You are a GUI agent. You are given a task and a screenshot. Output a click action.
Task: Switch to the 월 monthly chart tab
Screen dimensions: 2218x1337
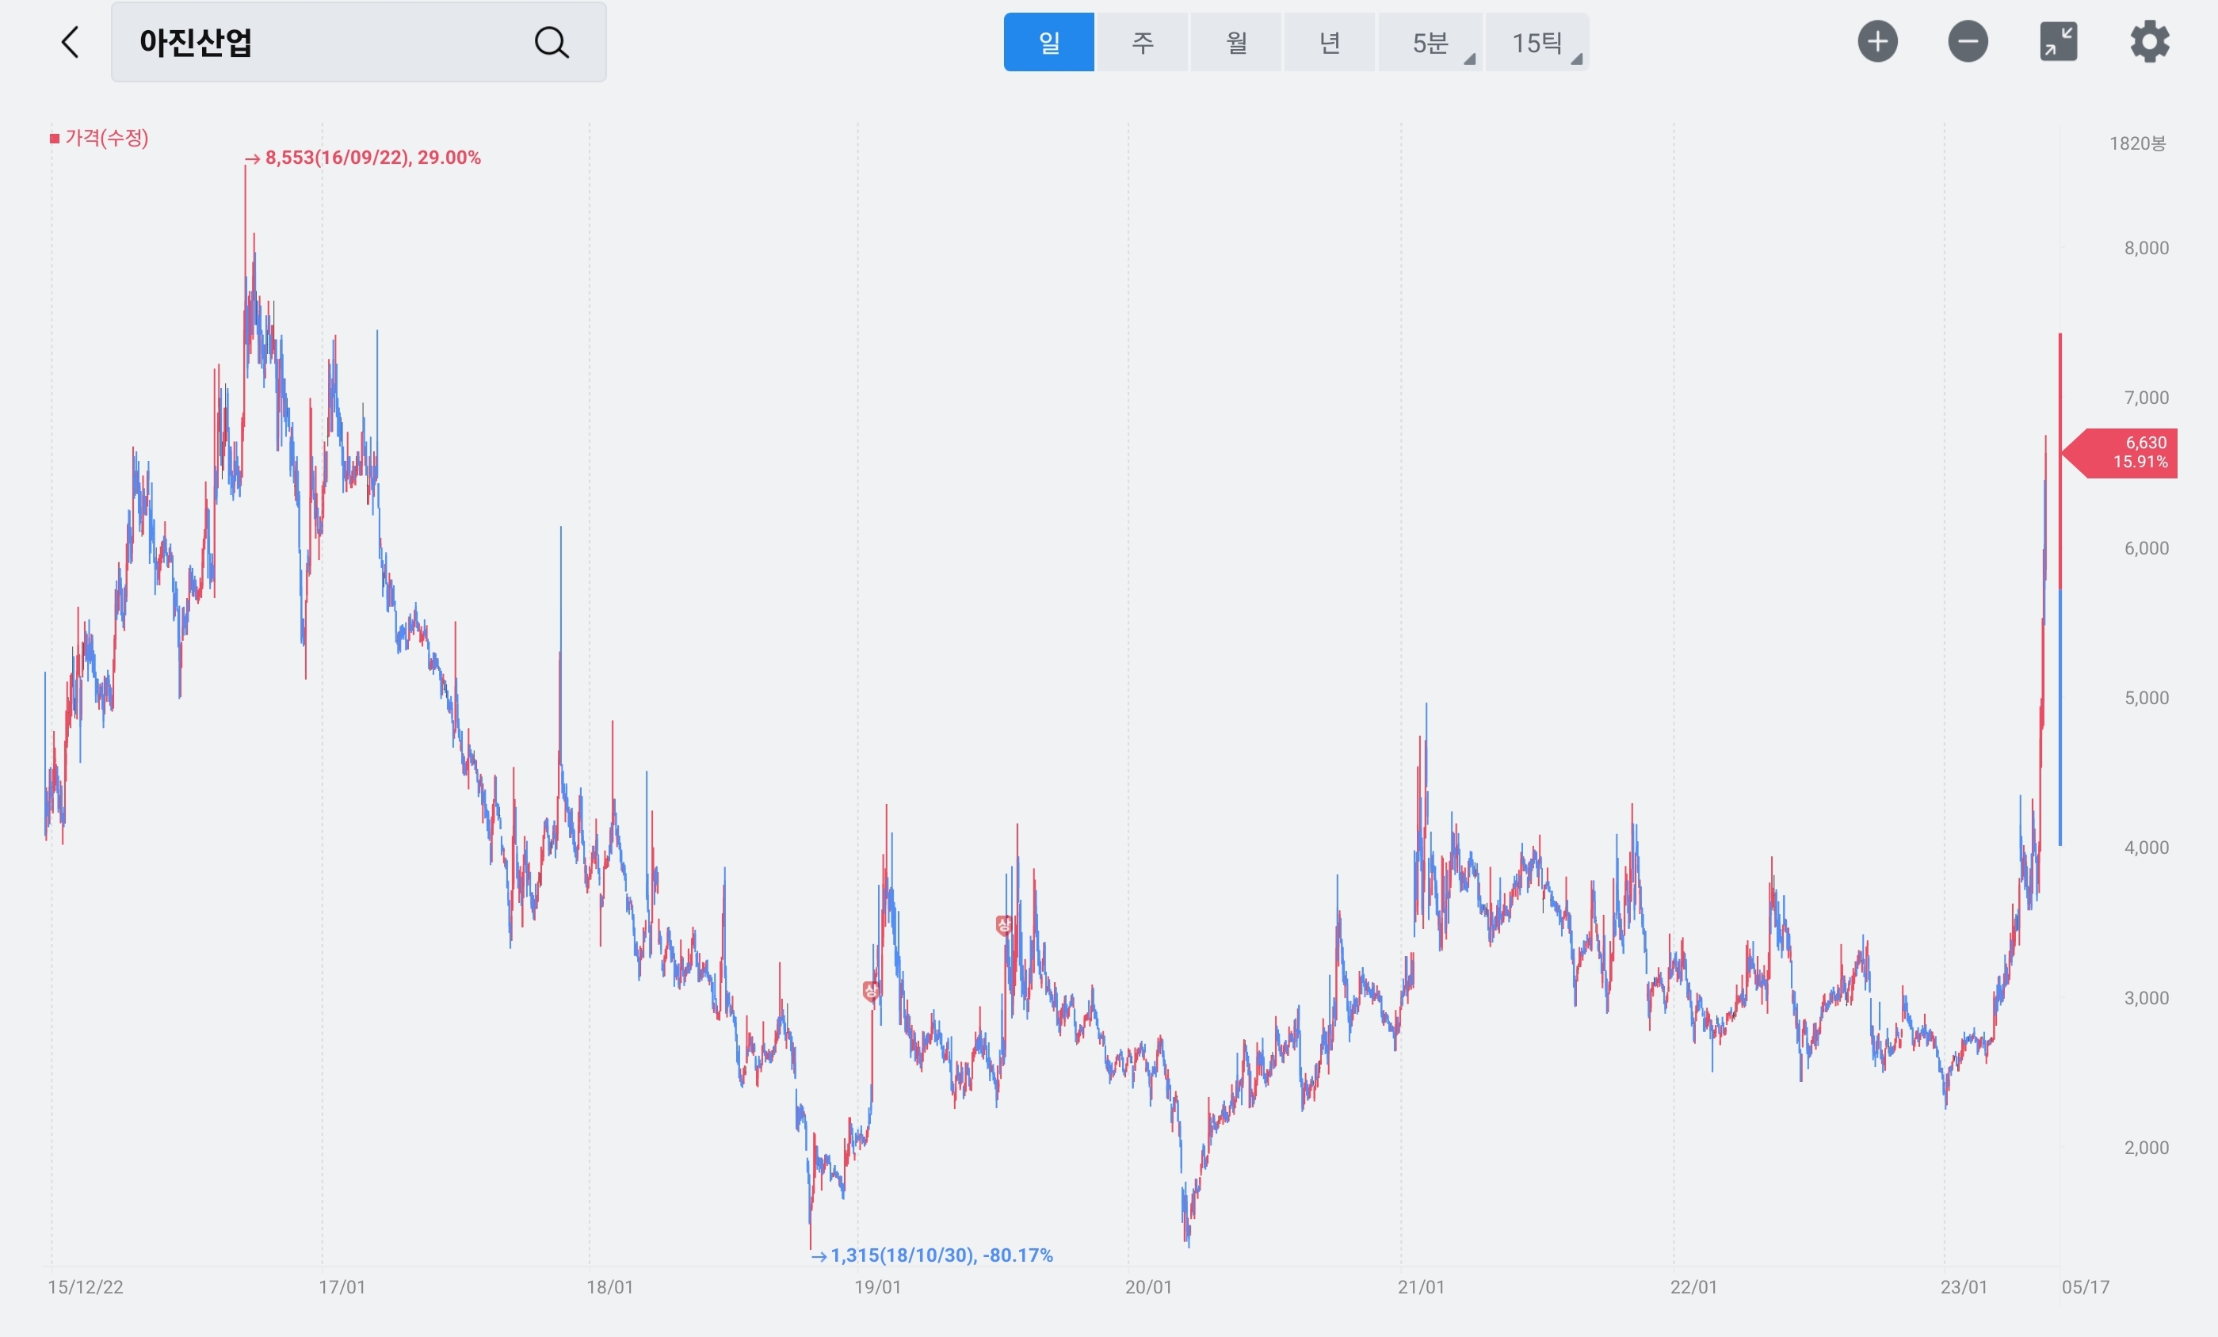(x=1236, y=42)
